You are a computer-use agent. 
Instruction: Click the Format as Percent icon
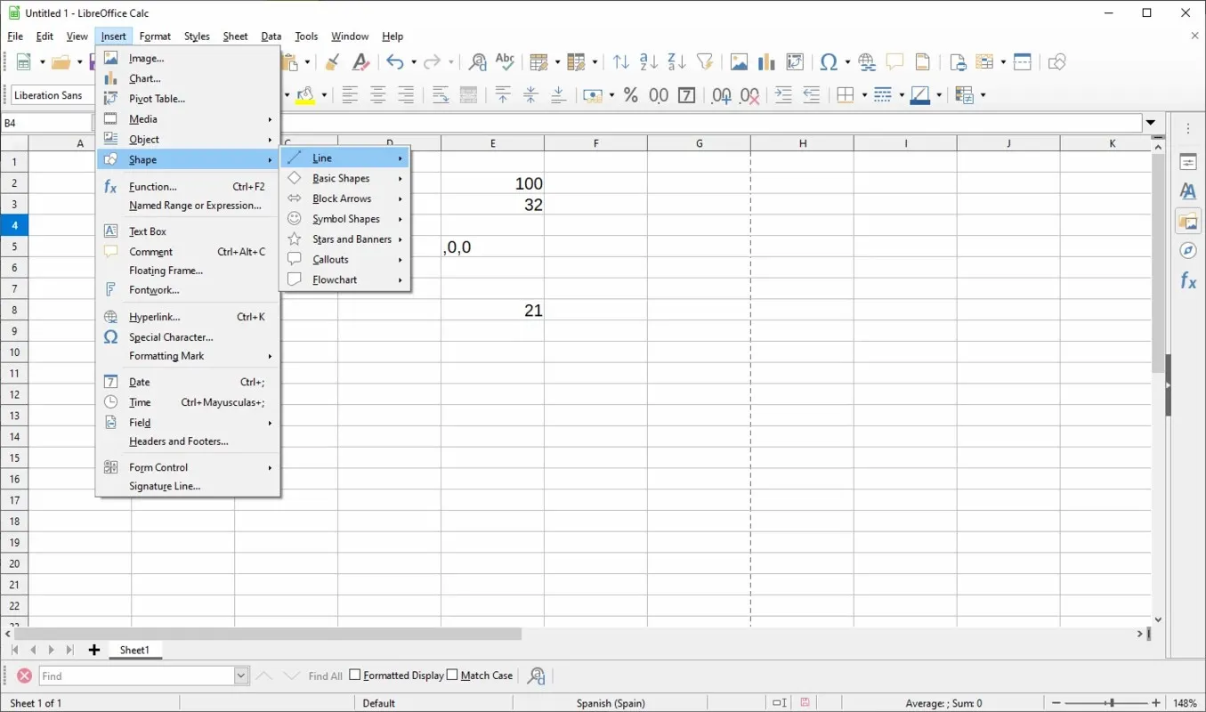(x=631, y=95)
